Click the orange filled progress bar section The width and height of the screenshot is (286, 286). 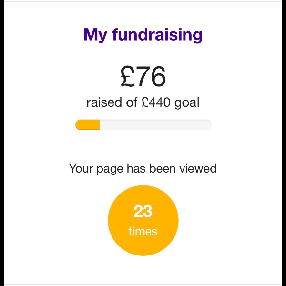88,125
